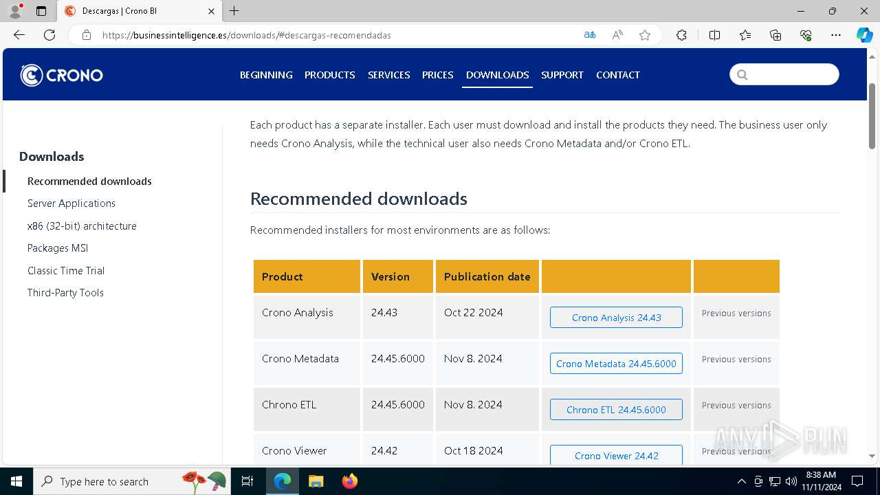
Task: Open the BEGINNING menu item
Action: (x=266, y=75)
